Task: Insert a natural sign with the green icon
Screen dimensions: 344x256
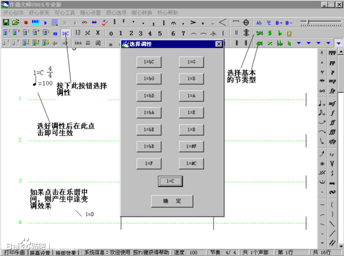Action: click(x=289, y=43)
